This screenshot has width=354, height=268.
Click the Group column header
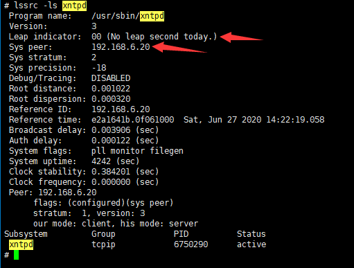[x=103, y=234]
